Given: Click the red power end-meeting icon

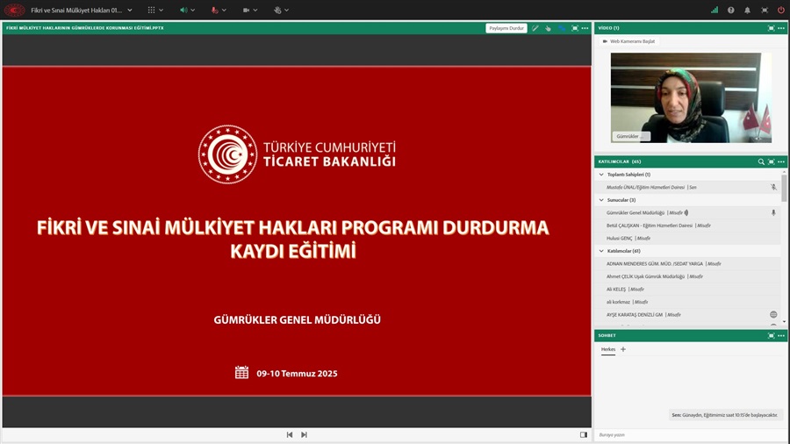Looking at the screenshot, I should [781, 10].
